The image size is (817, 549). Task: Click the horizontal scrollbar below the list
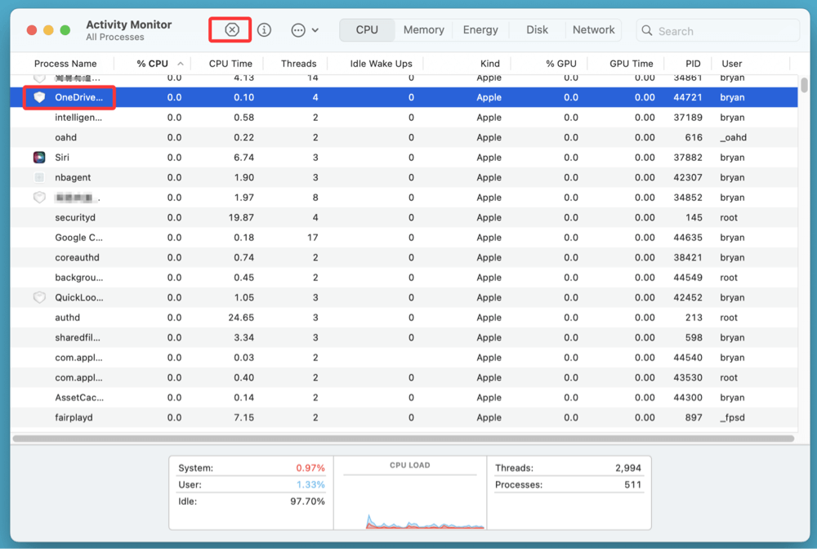coord(404,439)
